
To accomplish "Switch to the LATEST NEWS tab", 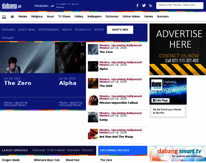I will [27, 30].
